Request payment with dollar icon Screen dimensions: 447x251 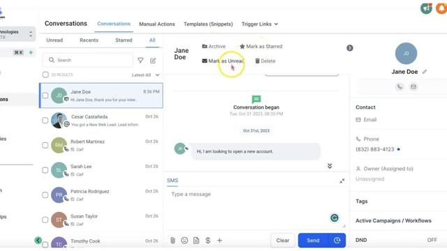coord(208,241)
